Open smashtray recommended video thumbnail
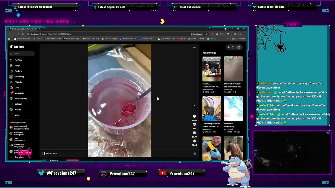 point(233,69)
